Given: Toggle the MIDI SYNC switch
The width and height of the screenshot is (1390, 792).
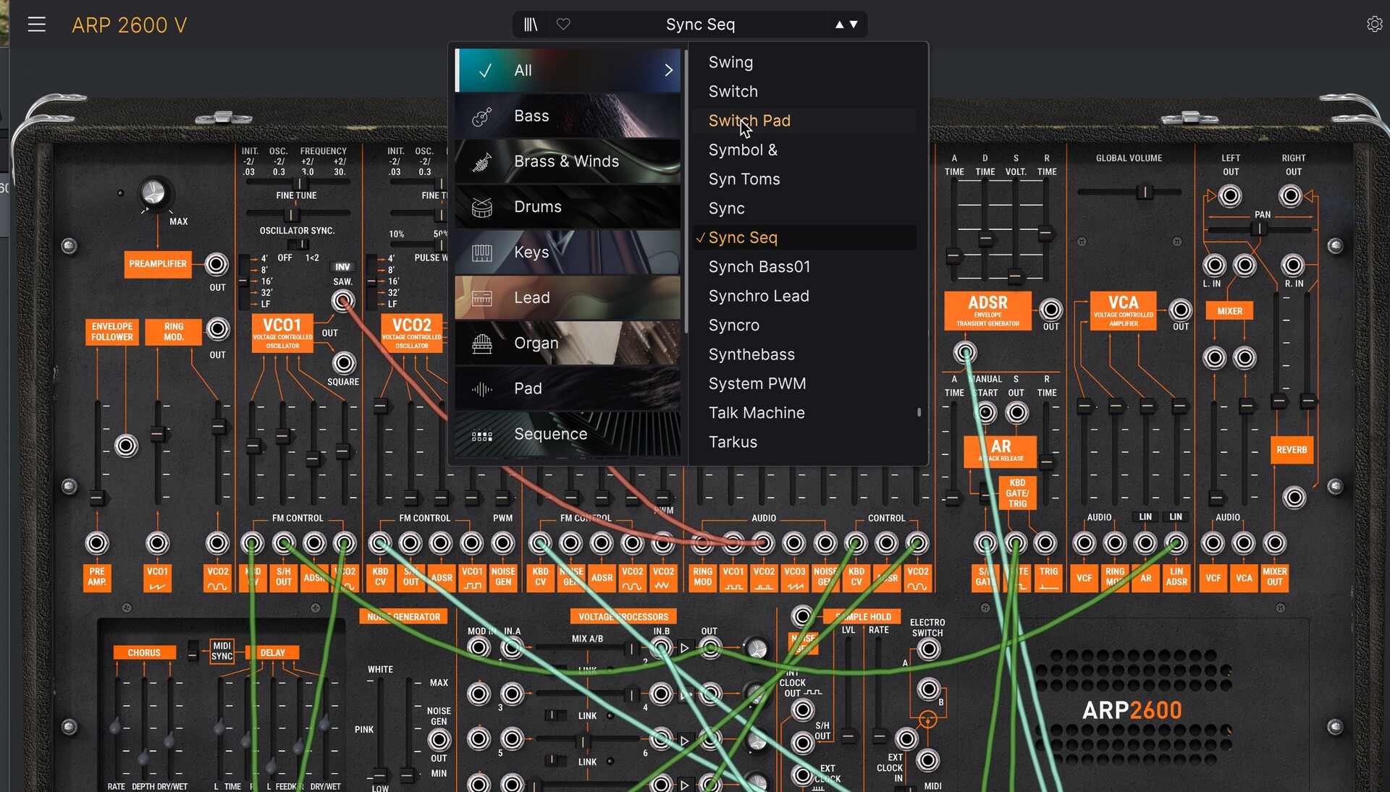Looking at the screenshot, I should 193,651.
